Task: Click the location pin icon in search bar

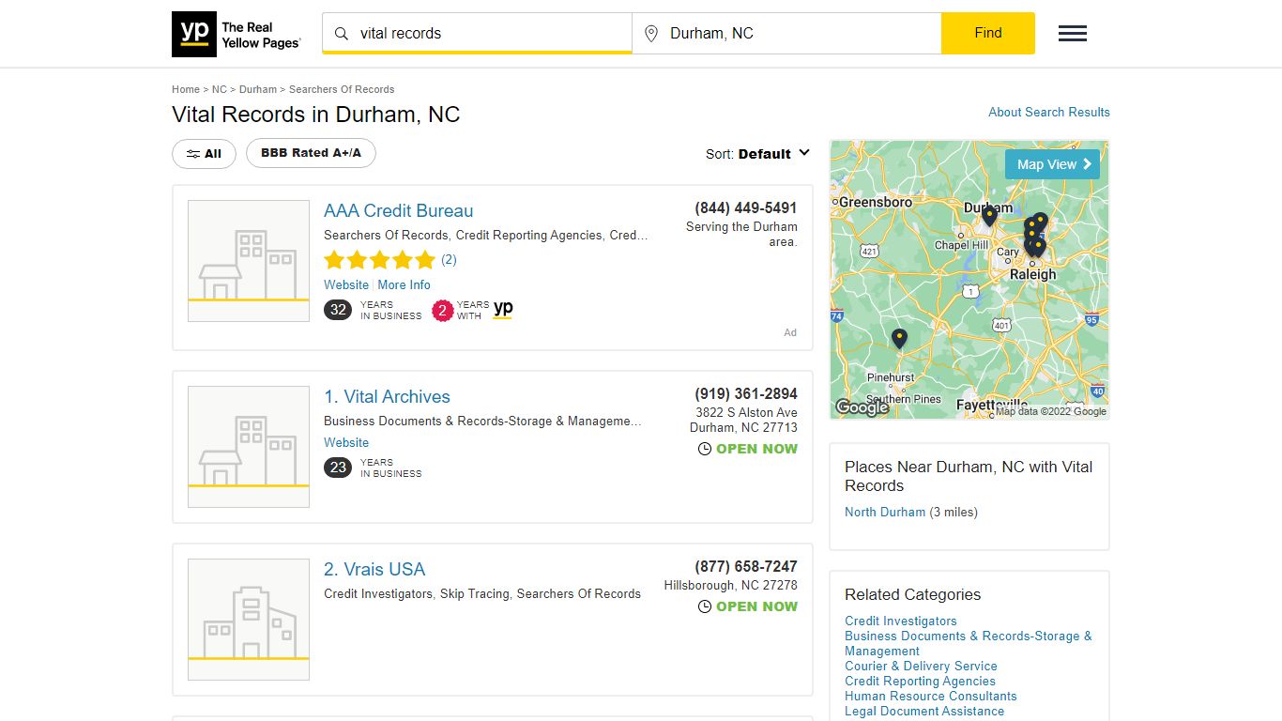Action: [x=651, y=34]
